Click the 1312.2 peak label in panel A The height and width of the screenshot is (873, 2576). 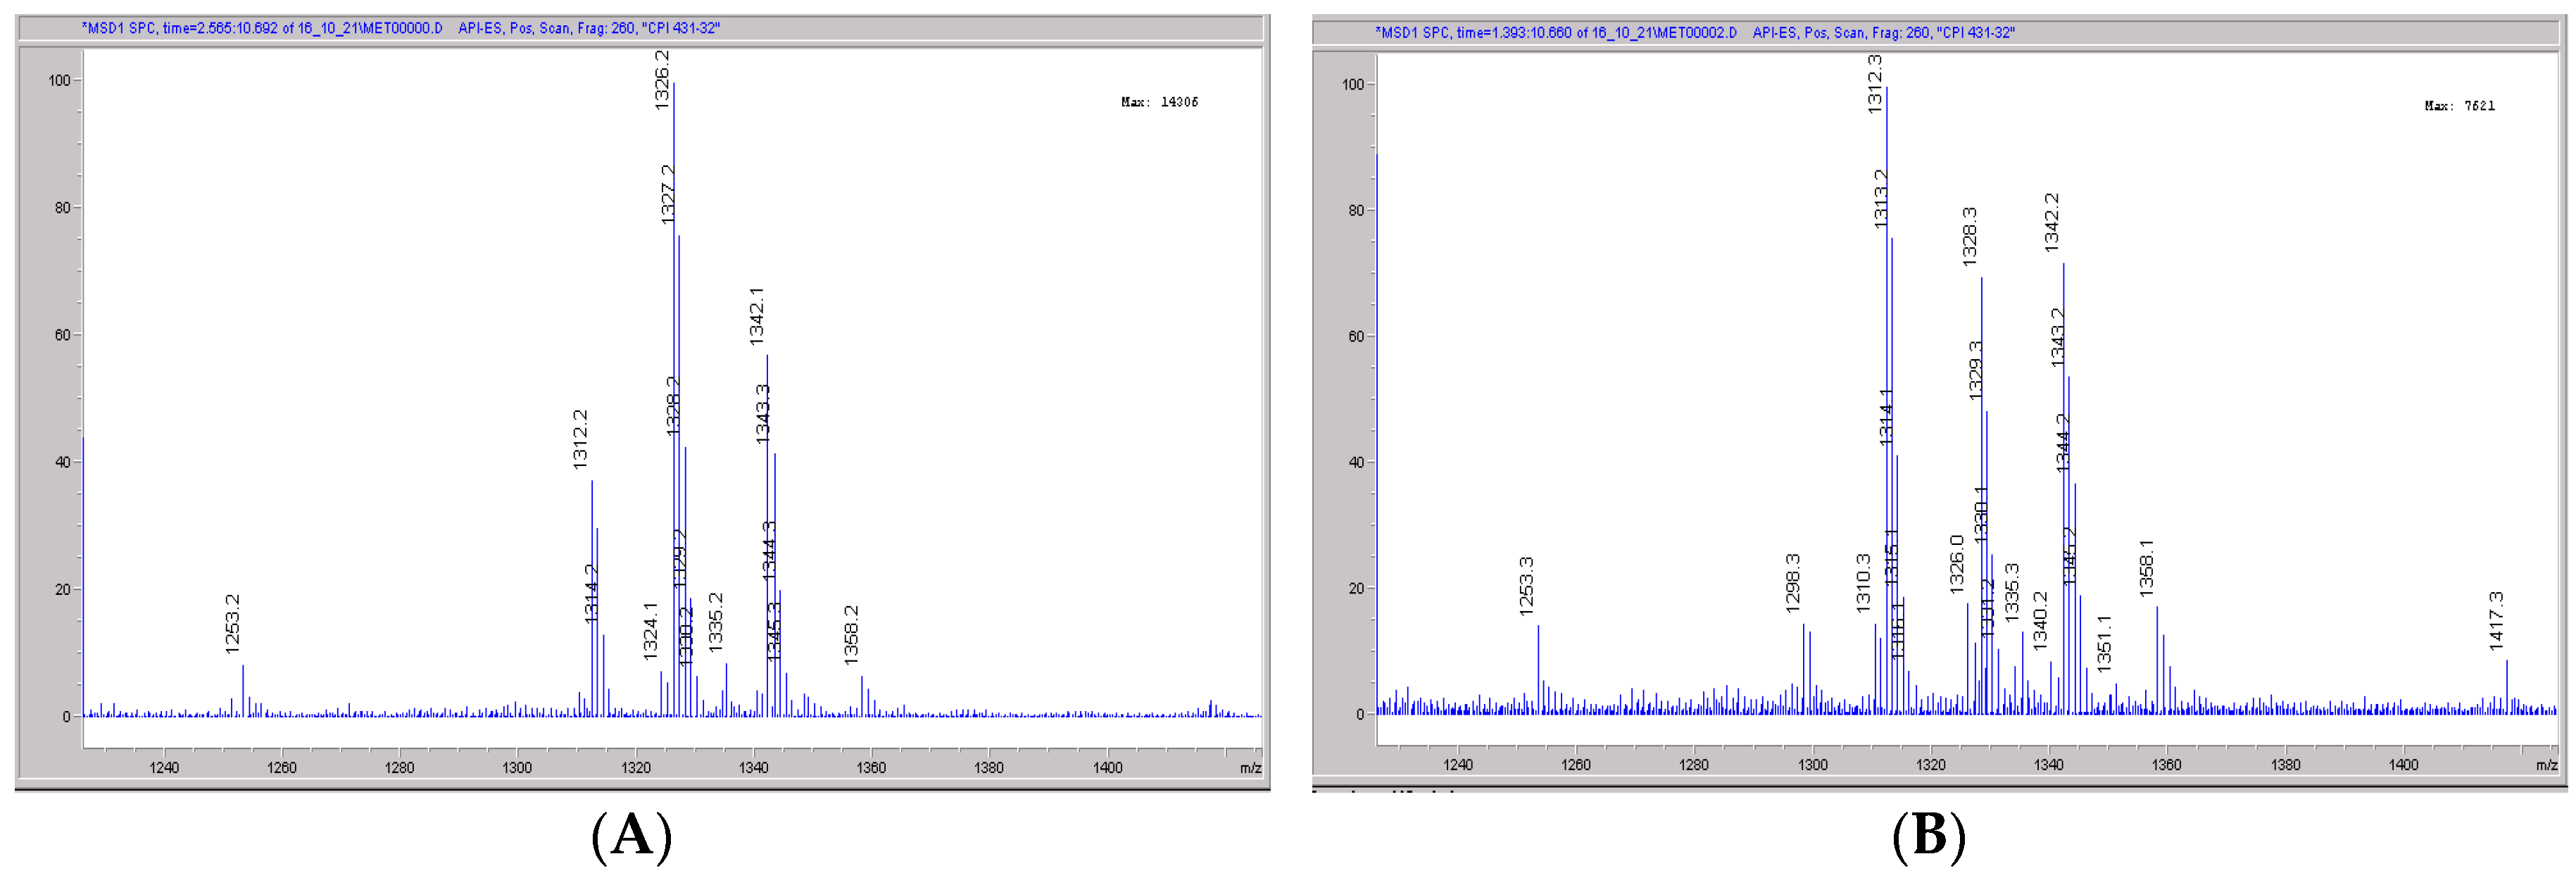pos(580,439)
